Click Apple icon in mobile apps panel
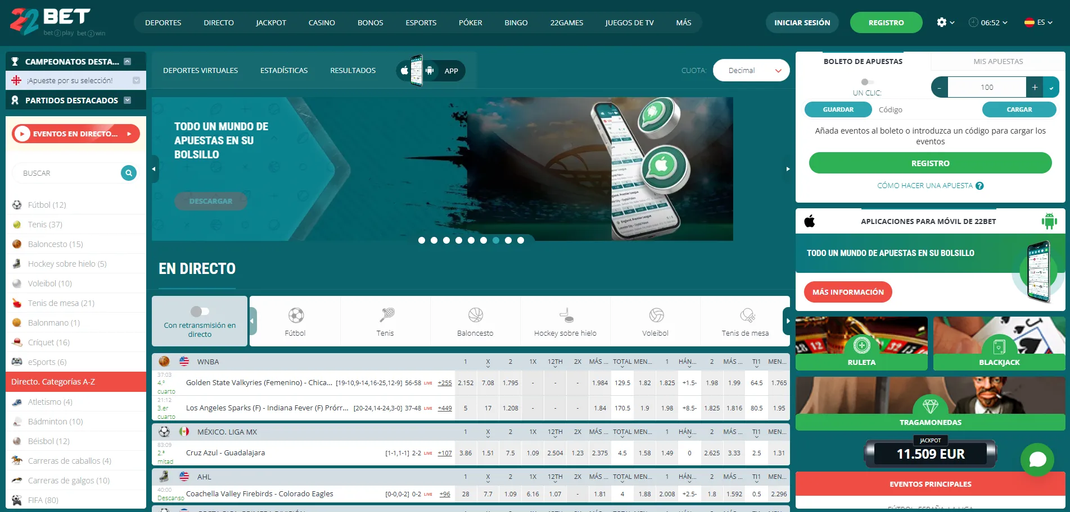Image resolution: width=1070 pixels, height=512 pixels. click(810, 221)
